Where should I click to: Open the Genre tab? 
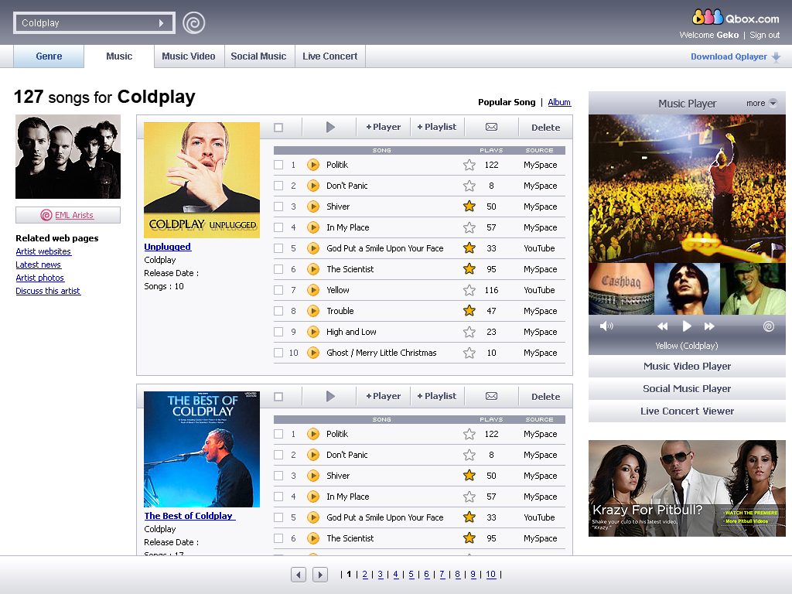click(49, 56)
